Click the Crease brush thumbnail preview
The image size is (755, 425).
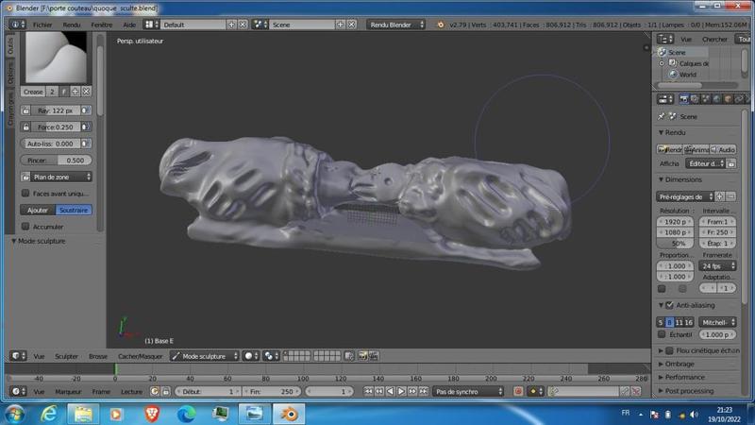coord(56,58)
